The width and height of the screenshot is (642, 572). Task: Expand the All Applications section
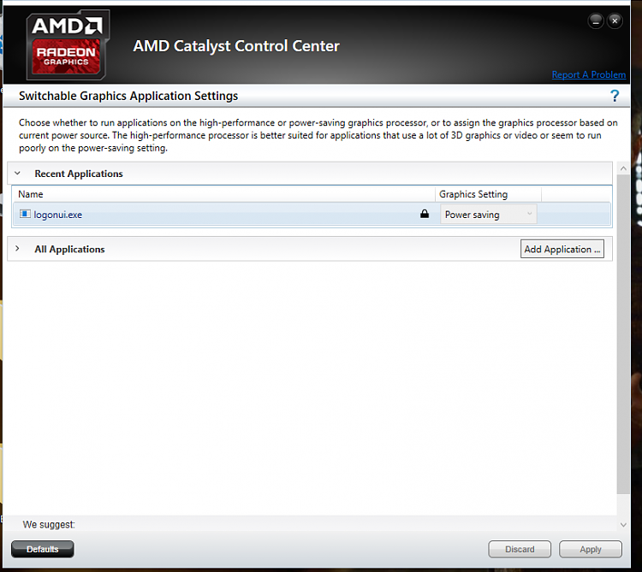(x=17, y=249)
